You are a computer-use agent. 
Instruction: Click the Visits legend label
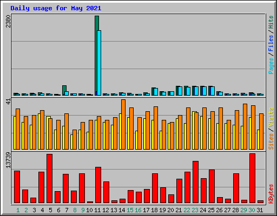tap(271, 117)
